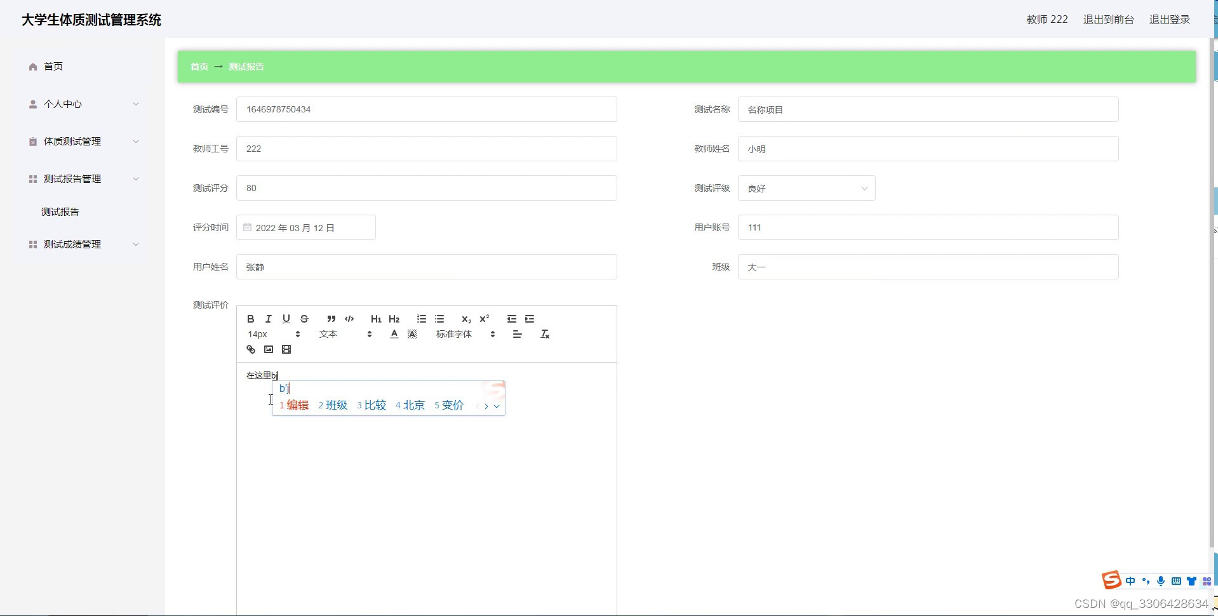Open the 文本 heading style dropdown

[345, 334]
